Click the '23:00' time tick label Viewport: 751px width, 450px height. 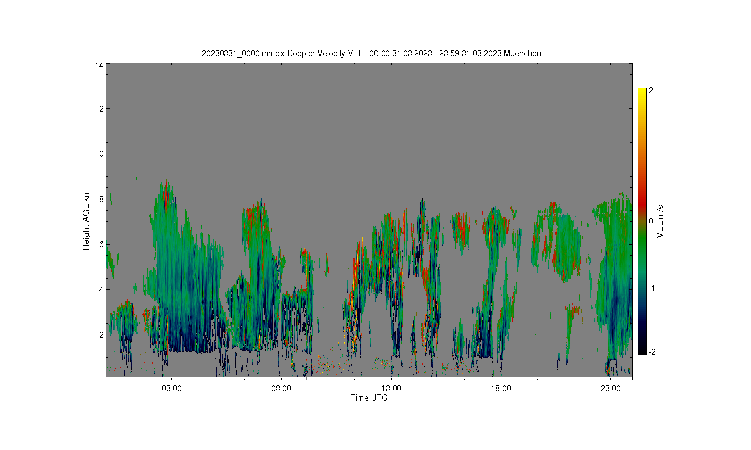click(x=610, y=389)
